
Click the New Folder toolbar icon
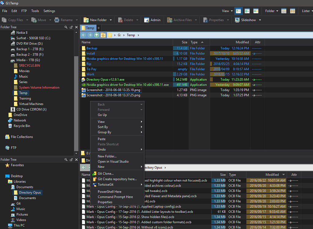coord(86,20)
